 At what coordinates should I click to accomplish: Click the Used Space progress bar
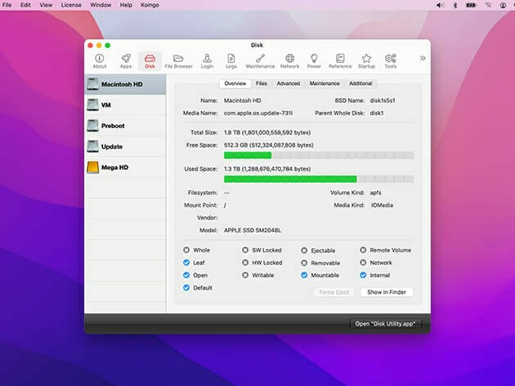pos(318,179)
